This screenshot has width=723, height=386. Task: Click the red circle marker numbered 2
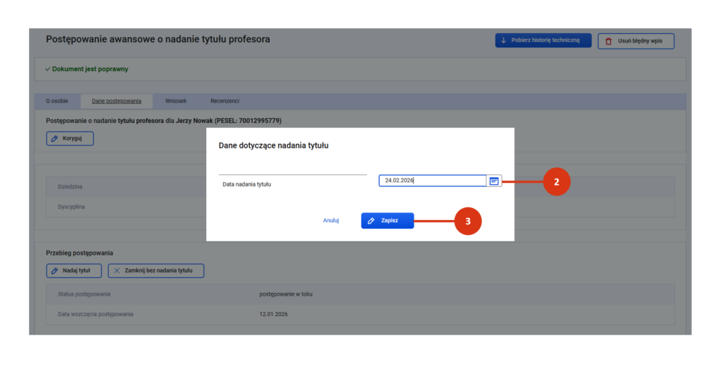coord(556,181)
